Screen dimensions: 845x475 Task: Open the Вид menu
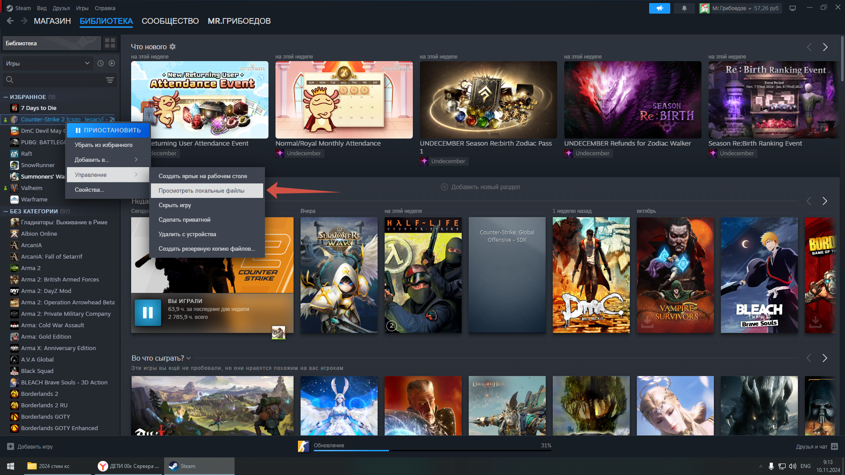(42, 8)
